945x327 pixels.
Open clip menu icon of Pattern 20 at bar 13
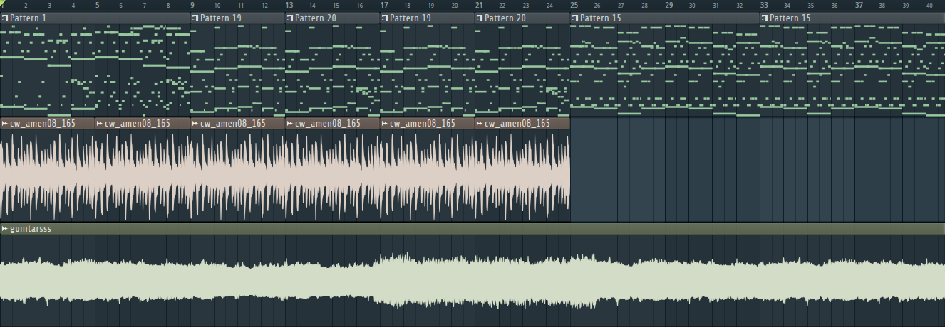click(290, 18)
